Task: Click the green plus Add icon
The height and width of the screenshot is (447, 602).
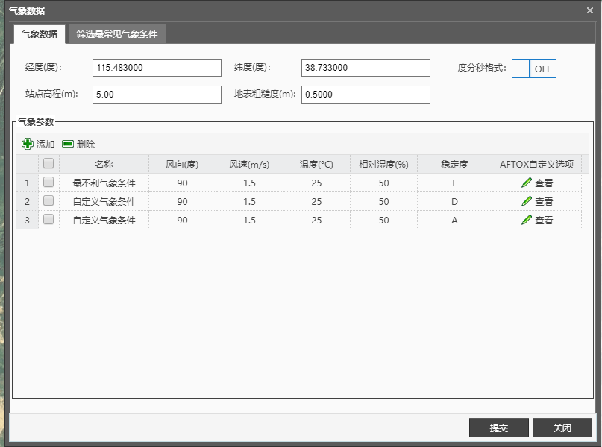Action: 28,144
